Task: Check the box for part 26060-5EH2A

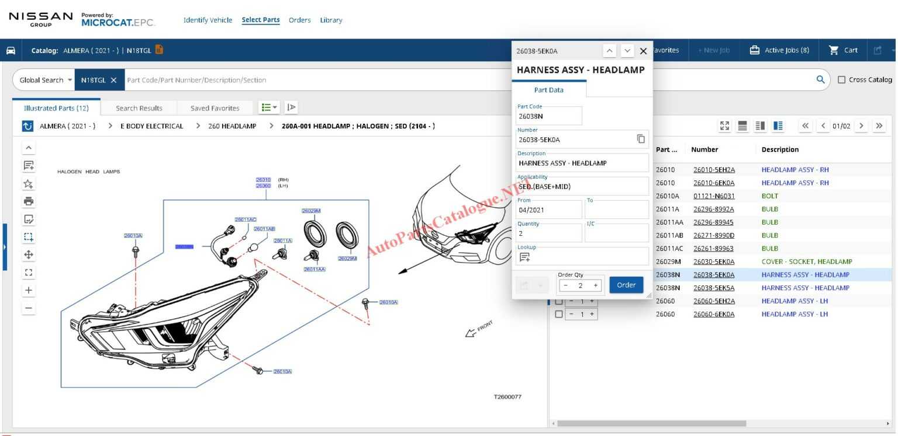Action: [x=558, y=301]
